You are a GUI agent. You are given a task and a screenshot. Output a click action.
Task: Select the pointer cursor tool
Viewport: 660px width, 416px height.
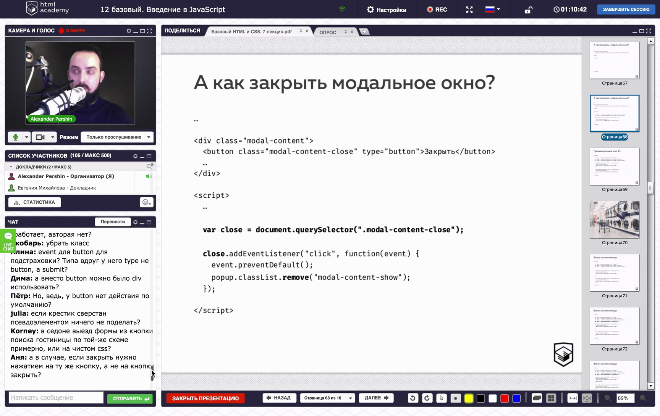442,398
